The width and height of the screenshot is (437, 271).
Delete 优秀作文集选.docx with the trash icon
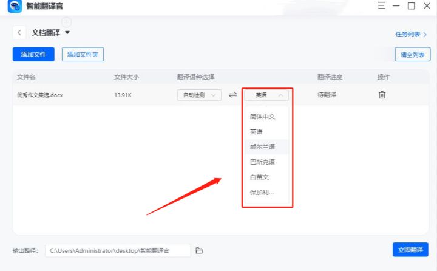pyautogui.click(x=382, y=95)
